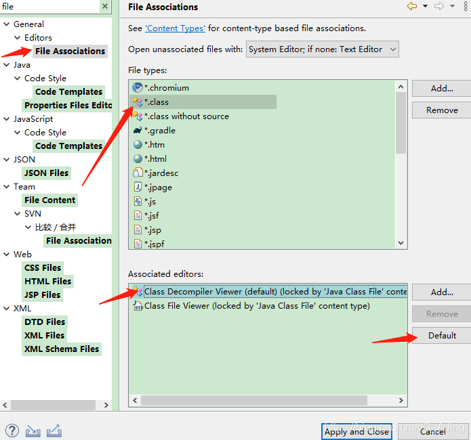
Task: Select the *.htm globe icon
Action: pyautogui.click(x=138, y=145)
